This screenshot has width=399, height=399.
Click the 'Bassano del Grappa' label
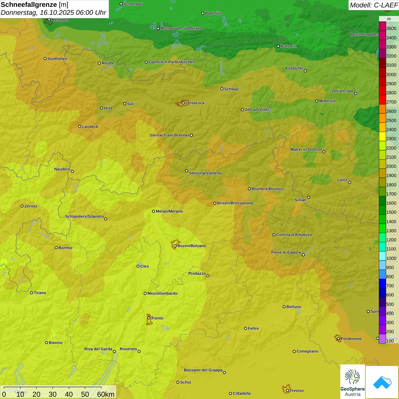[203, 370]
